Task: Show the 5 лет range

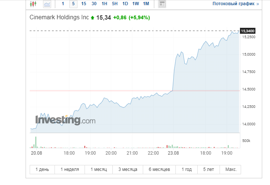Action: click(209, 169)
